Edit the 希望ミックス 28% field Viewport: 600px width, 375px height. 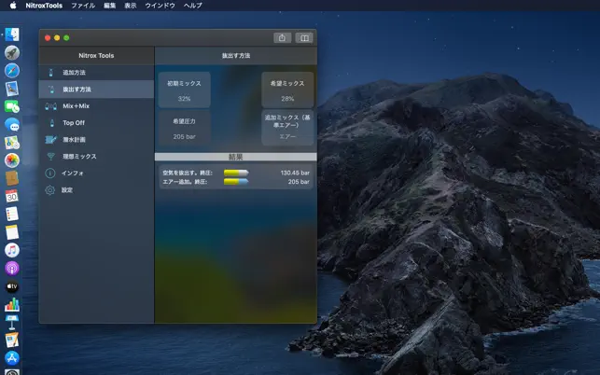[287, 90]
